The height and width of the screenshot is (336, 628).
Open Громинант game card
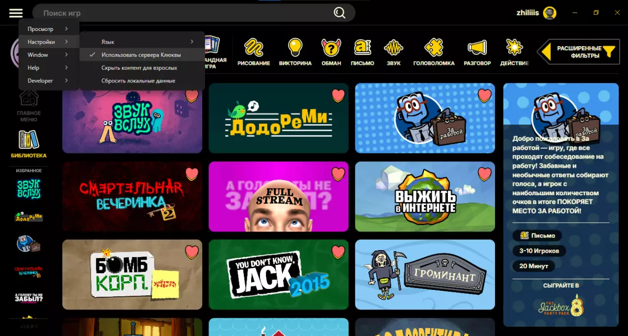click(x=425, y=275)
